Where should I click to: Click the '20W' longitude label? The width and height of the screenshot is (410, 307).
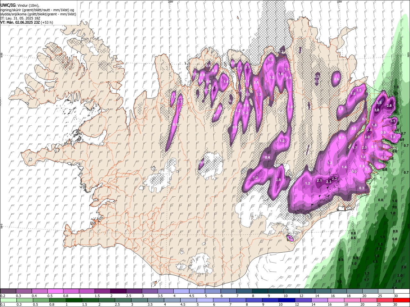[170, 2]
